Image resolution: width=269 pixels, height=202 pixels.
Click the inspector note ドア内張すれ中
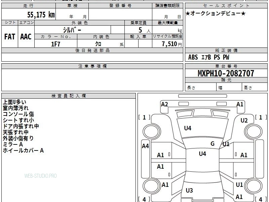point(21,126)
